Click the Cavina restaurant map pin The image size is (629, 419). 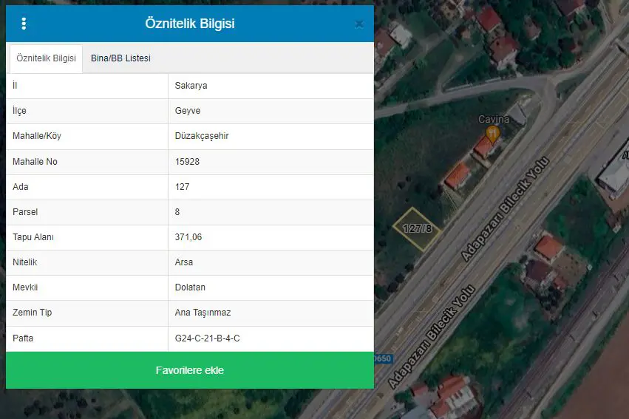[492, 134]
